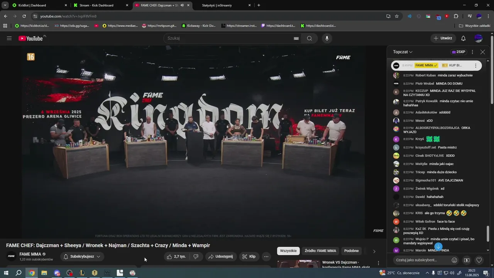Open YouTube notifications bell
This screenshot has width=494, height=278.
pos(464,38)
